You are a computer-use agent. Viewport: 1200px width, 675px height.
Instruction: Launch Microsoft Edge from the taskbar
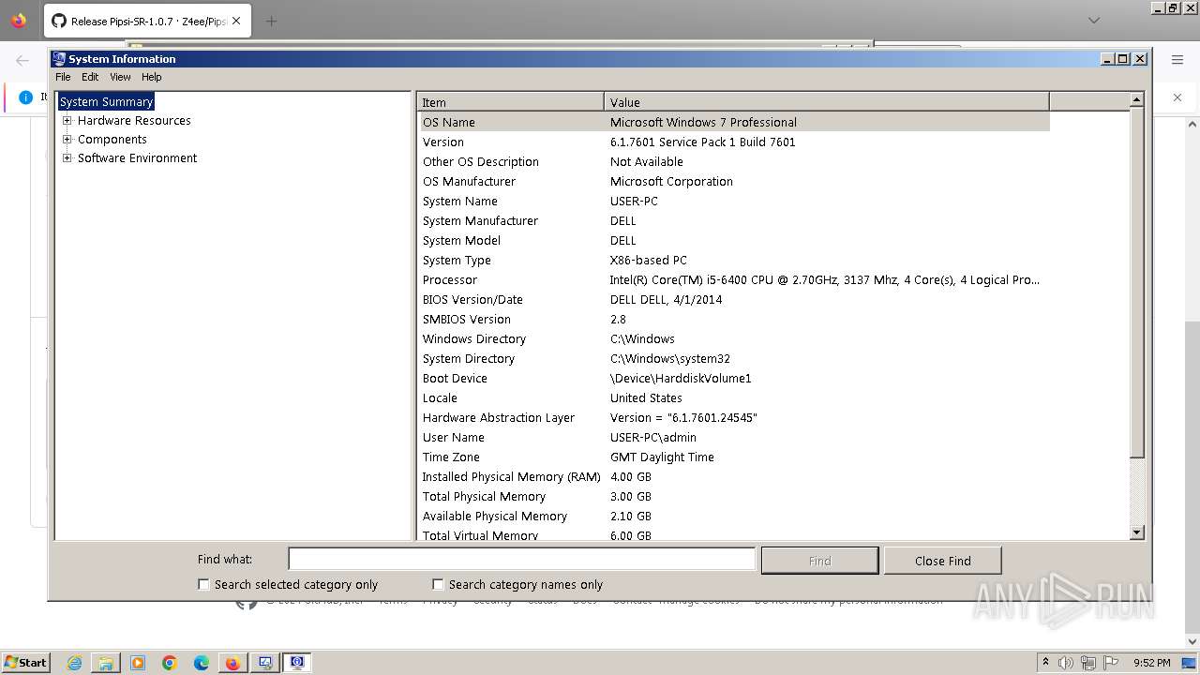202,663
